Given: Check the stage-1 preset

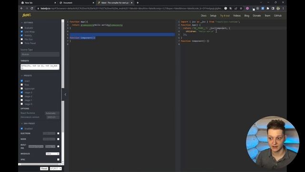Looking at the screenshot, I should 21,100.
